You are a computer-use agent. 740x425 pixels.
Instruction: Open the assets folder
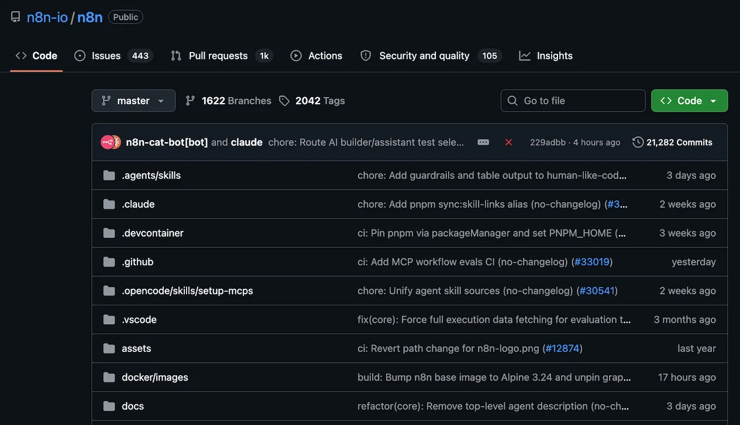136,348
